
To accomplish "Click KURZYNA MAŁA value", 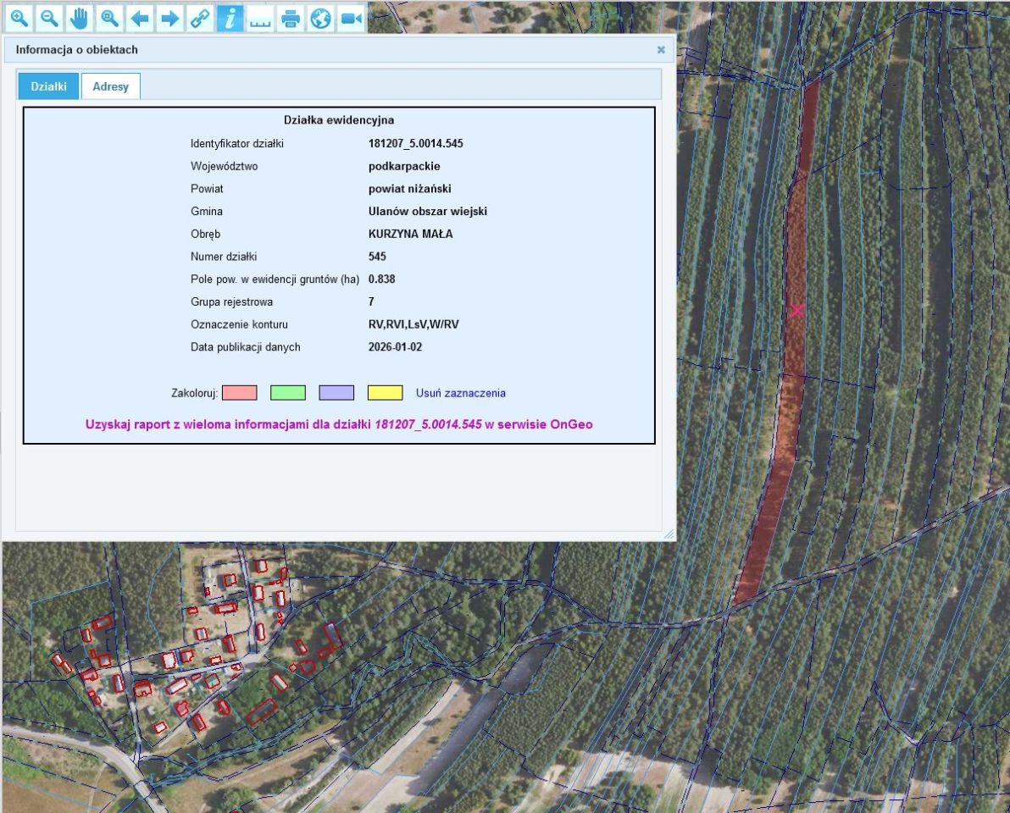I will (410, 234).
